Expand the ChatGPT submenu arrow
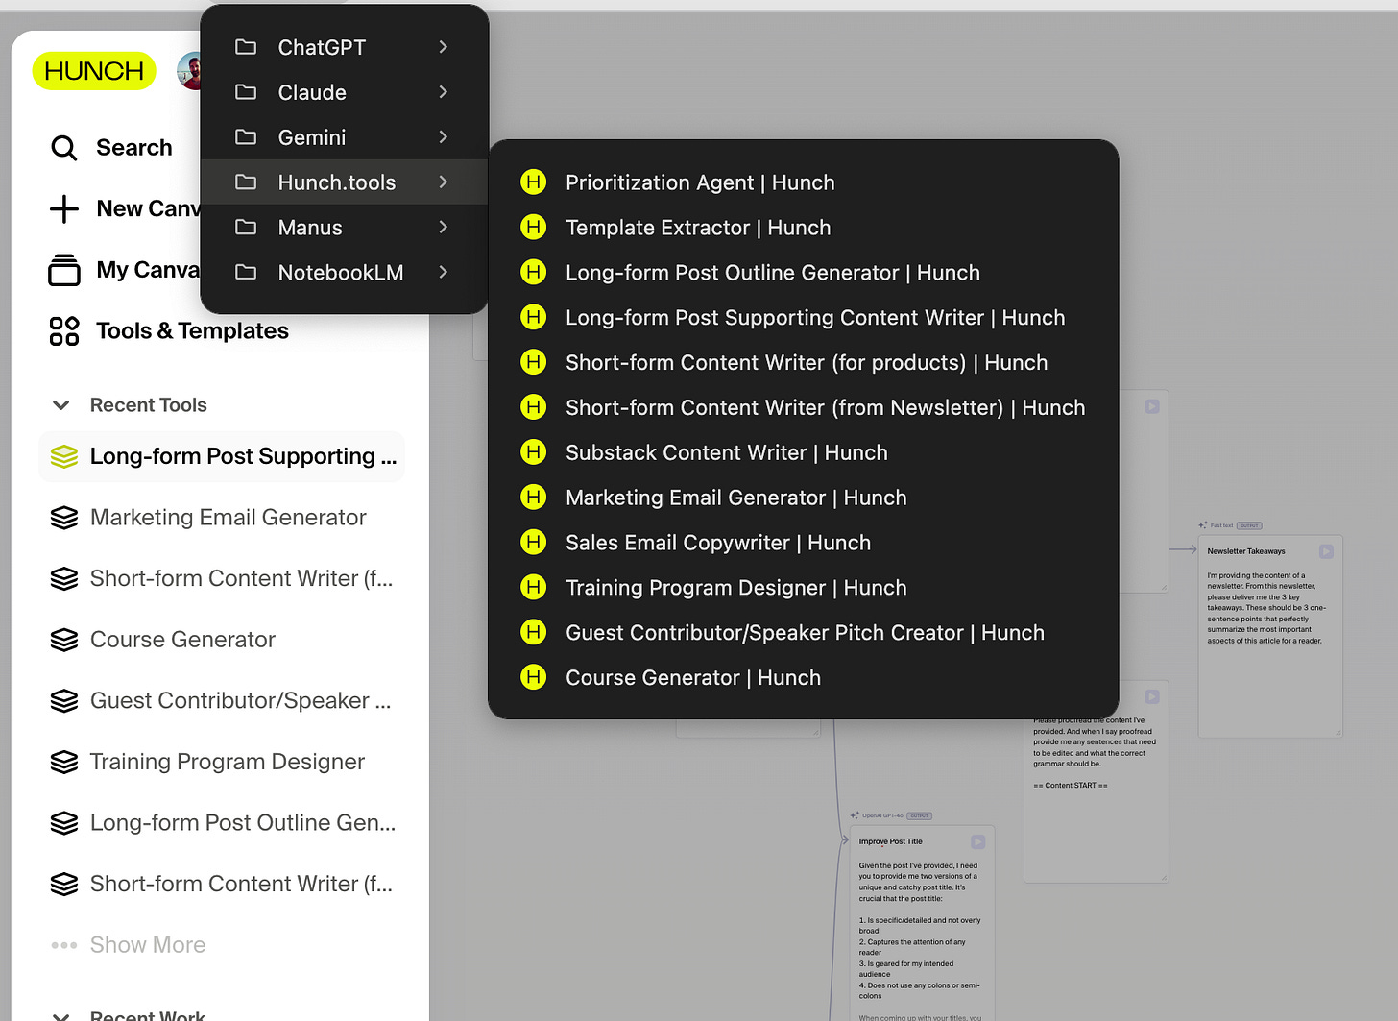Image resolution: width=1398 pixels, height=1021 pixels. pos(443,47)
